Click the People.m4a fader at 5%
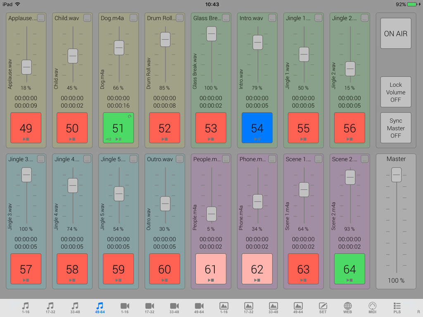 coord(211,214)
